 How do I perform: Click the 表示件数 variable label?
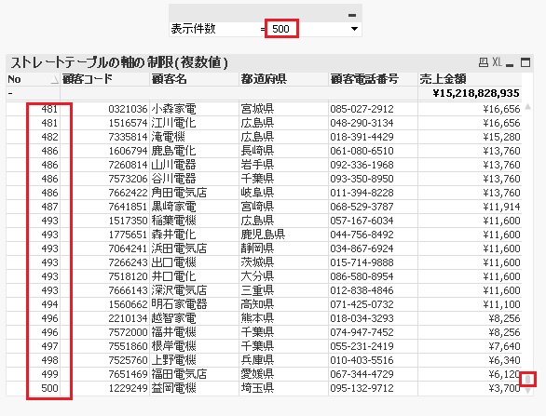(193, 29)
